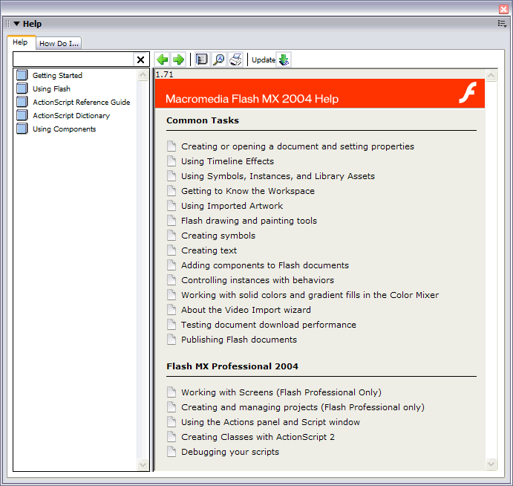Screen dimensions: 513x486
Task: Open Creating Classes with ActionScript 2
Action: point(258,437)
